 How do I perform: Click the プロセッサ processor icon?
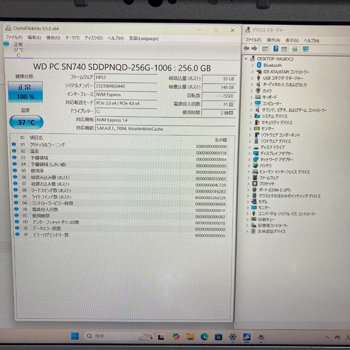[x=255, y=183]
